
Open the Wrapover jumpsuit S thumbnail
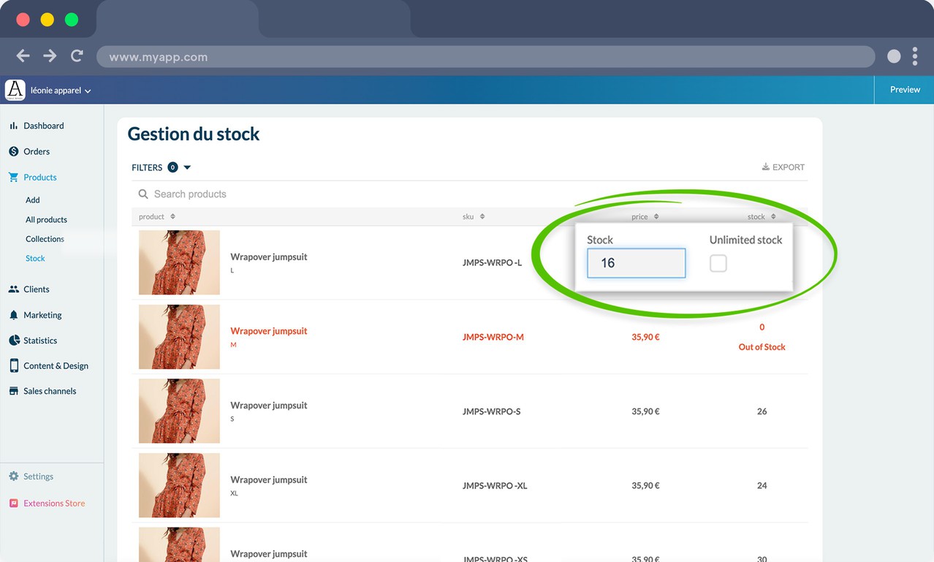tap(179, 411)
